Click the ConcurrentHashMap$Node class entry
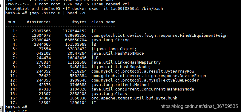241x112 pixels. click(x=143, y=89)
